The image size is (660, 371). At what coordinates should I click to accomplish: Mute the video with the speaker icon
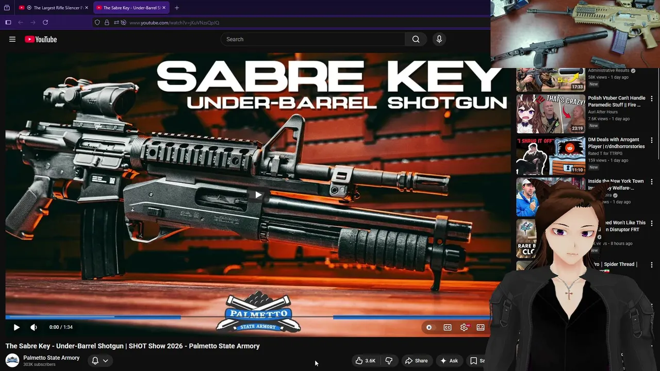click(34, 327)
